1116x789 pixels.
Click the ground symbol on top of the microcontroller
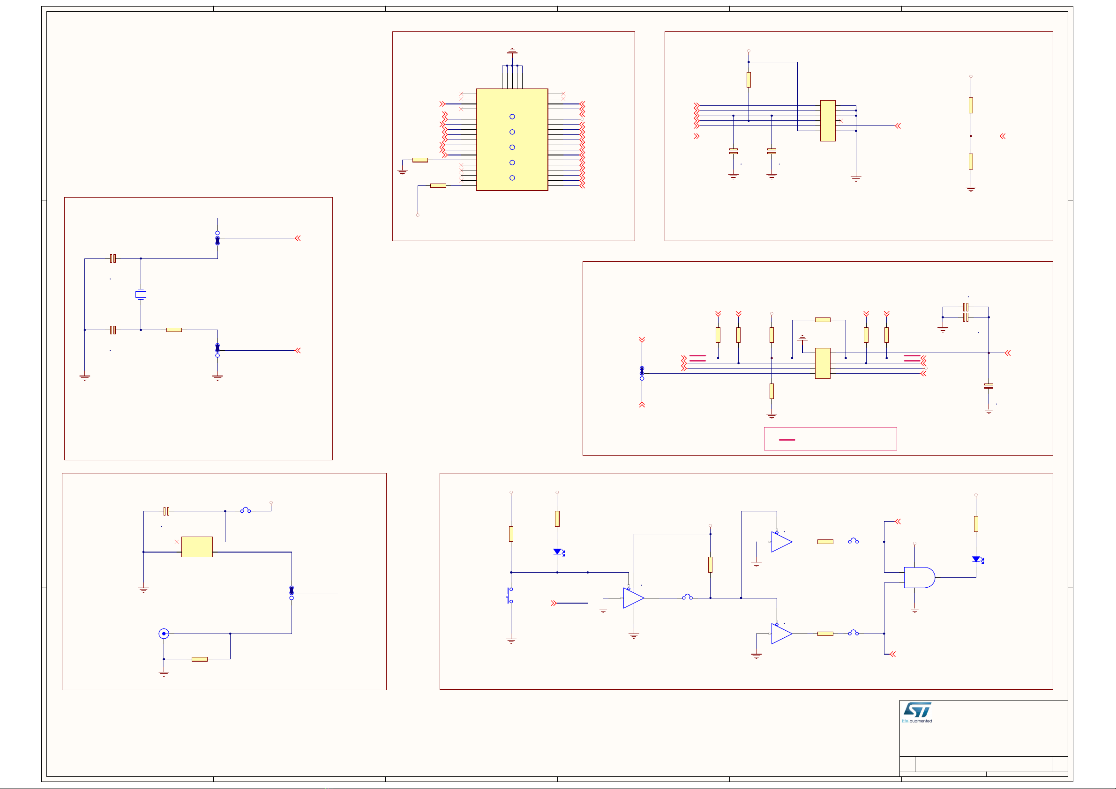[x=512, y=51]
